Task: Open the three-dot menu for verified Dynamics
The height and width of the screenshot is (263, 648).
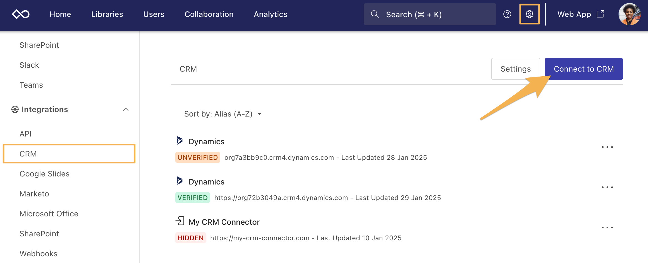Action: pyautogui.click(x=607, y=187)
